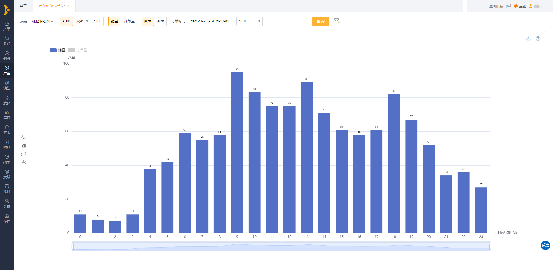Select the ASIN dimension toggle

tap(66, 21)
